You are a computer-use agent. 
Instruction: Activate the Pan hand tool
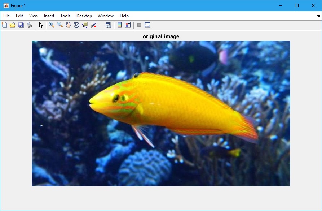click(68, 25)
